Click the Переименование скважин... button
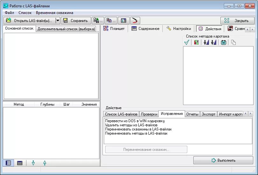Viewport: 258px width, 175px height. pos(146,150)
